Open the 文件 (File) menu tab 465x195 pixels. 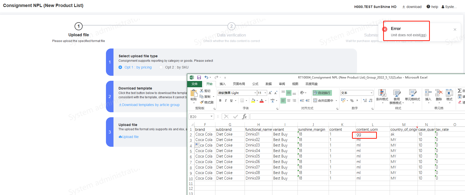pos(195,84)
